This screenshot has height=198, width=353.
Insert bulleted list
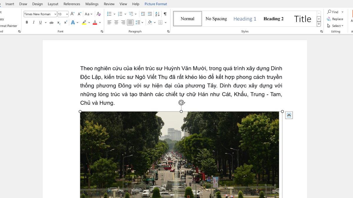[x=109, y=14]
